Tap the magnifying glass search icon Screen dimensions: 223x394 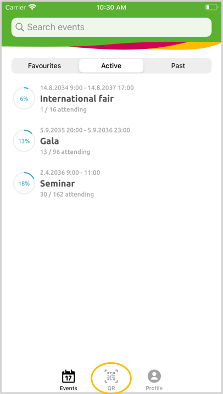20,27
